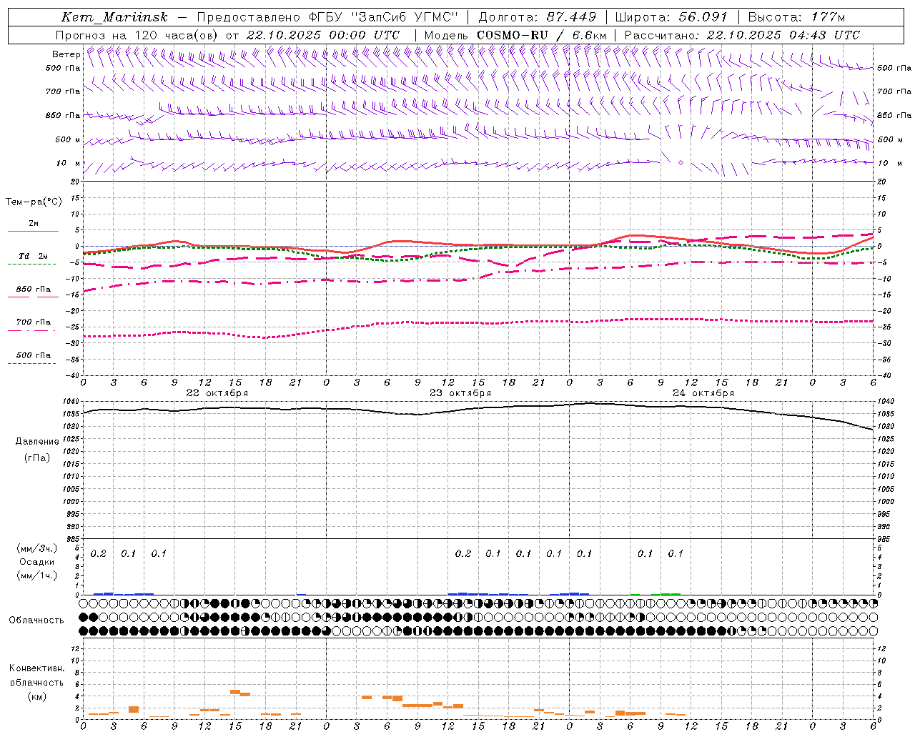Click the '24 октября' date label
This screenshot has width=915, height=732.
tap(703, 393)
